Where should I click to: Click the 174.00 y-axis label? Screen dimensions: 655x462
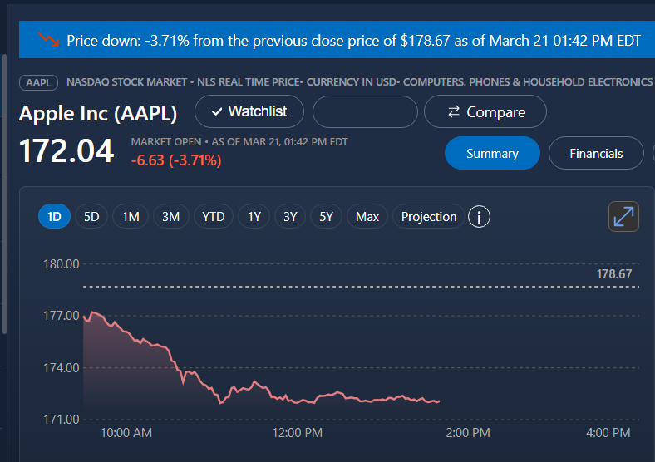tap(61, 367)
